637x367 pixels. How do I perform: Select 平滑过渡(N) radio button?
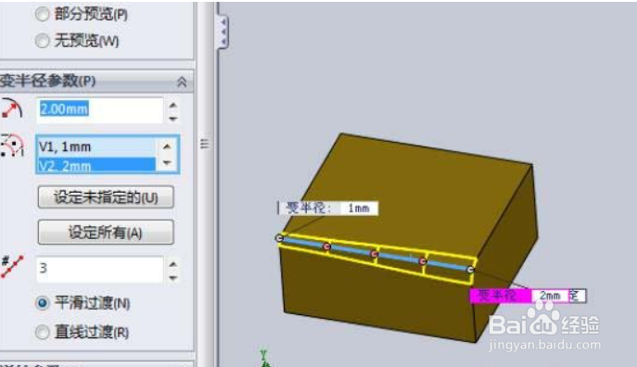(43, 303)
